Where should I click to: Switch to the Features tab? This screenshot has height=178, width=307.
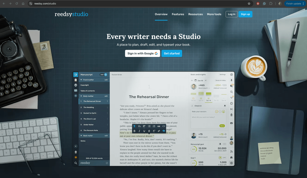coord(178,14)
